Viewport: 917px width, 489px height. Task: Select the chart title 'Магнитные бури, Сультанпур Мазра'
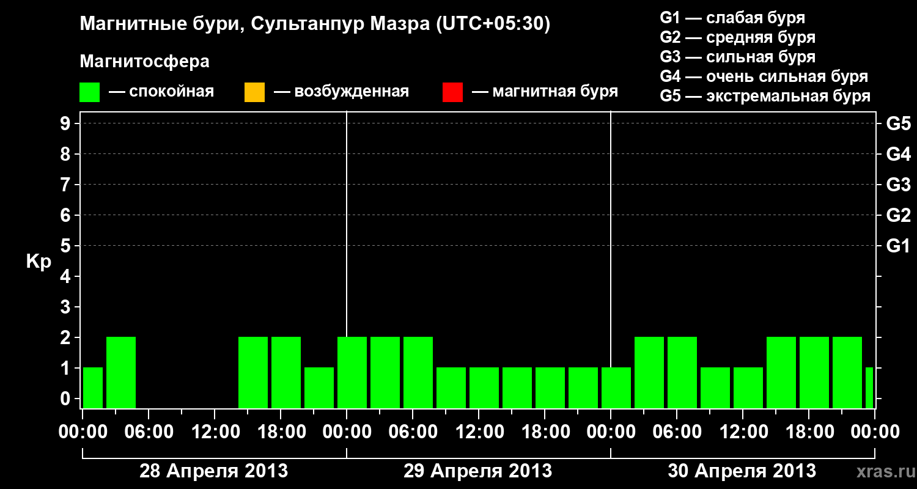point(254,24)
